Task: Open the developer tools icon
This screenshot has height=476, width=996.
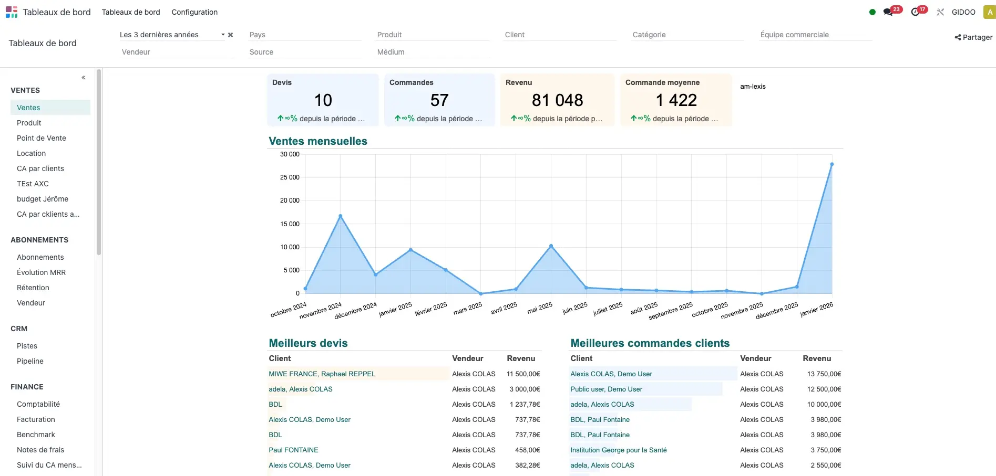Action: [940, 12]
